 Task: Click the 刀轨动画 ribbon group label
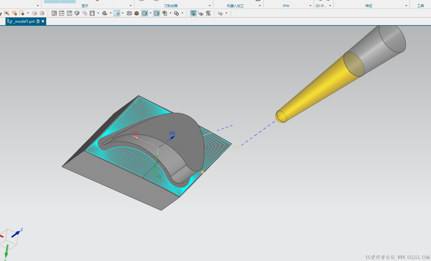[x=171, y=6]
